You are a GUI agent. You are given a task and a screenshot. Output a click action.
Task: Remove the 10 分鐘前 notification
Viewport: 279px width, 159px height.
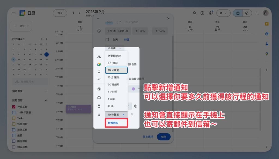click(132, 115)
